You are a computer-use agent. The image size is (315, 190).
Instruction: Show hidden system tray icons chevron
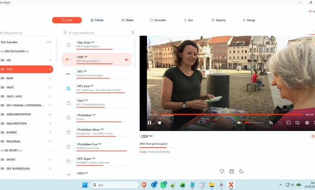(x=281, y=185)
